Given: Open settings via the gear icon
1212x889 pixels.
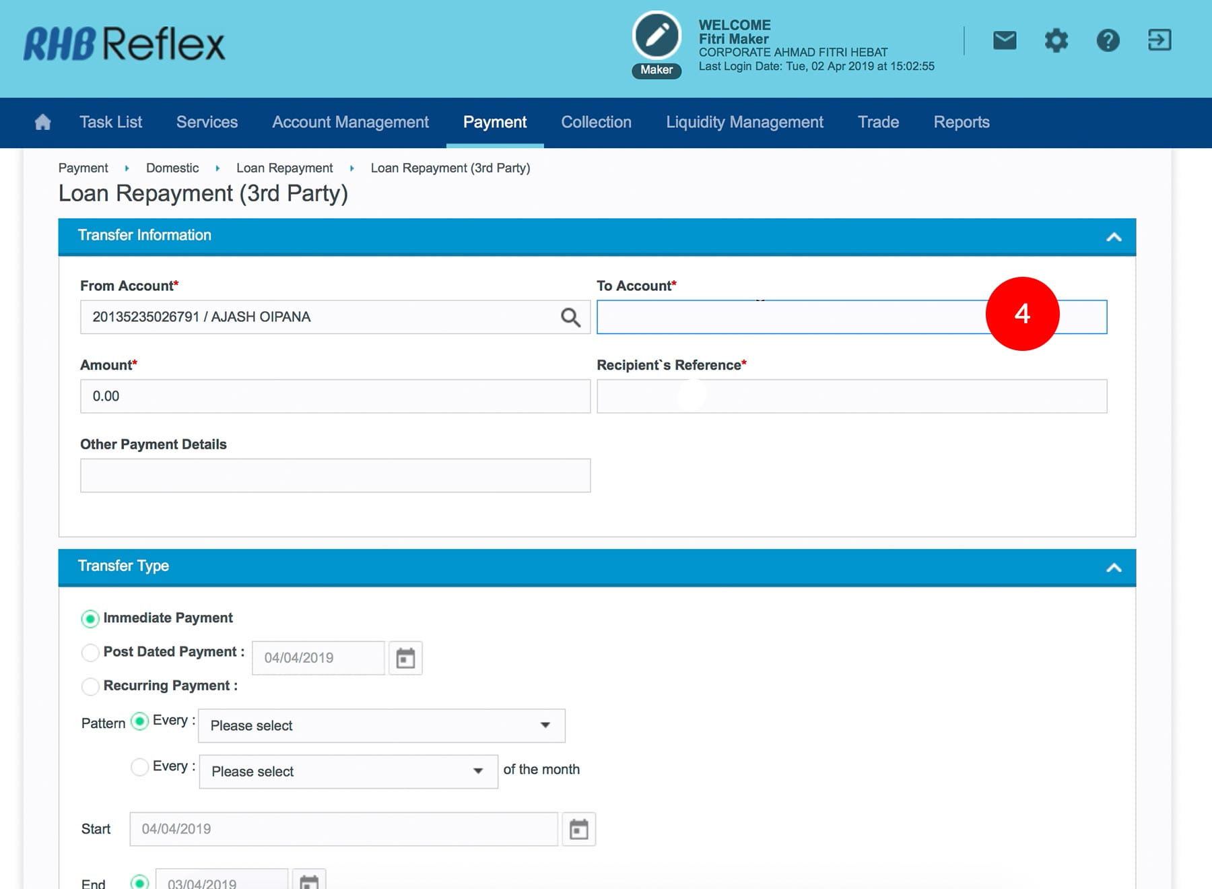Looking at the screenshot, I should tap(1056, 40).
